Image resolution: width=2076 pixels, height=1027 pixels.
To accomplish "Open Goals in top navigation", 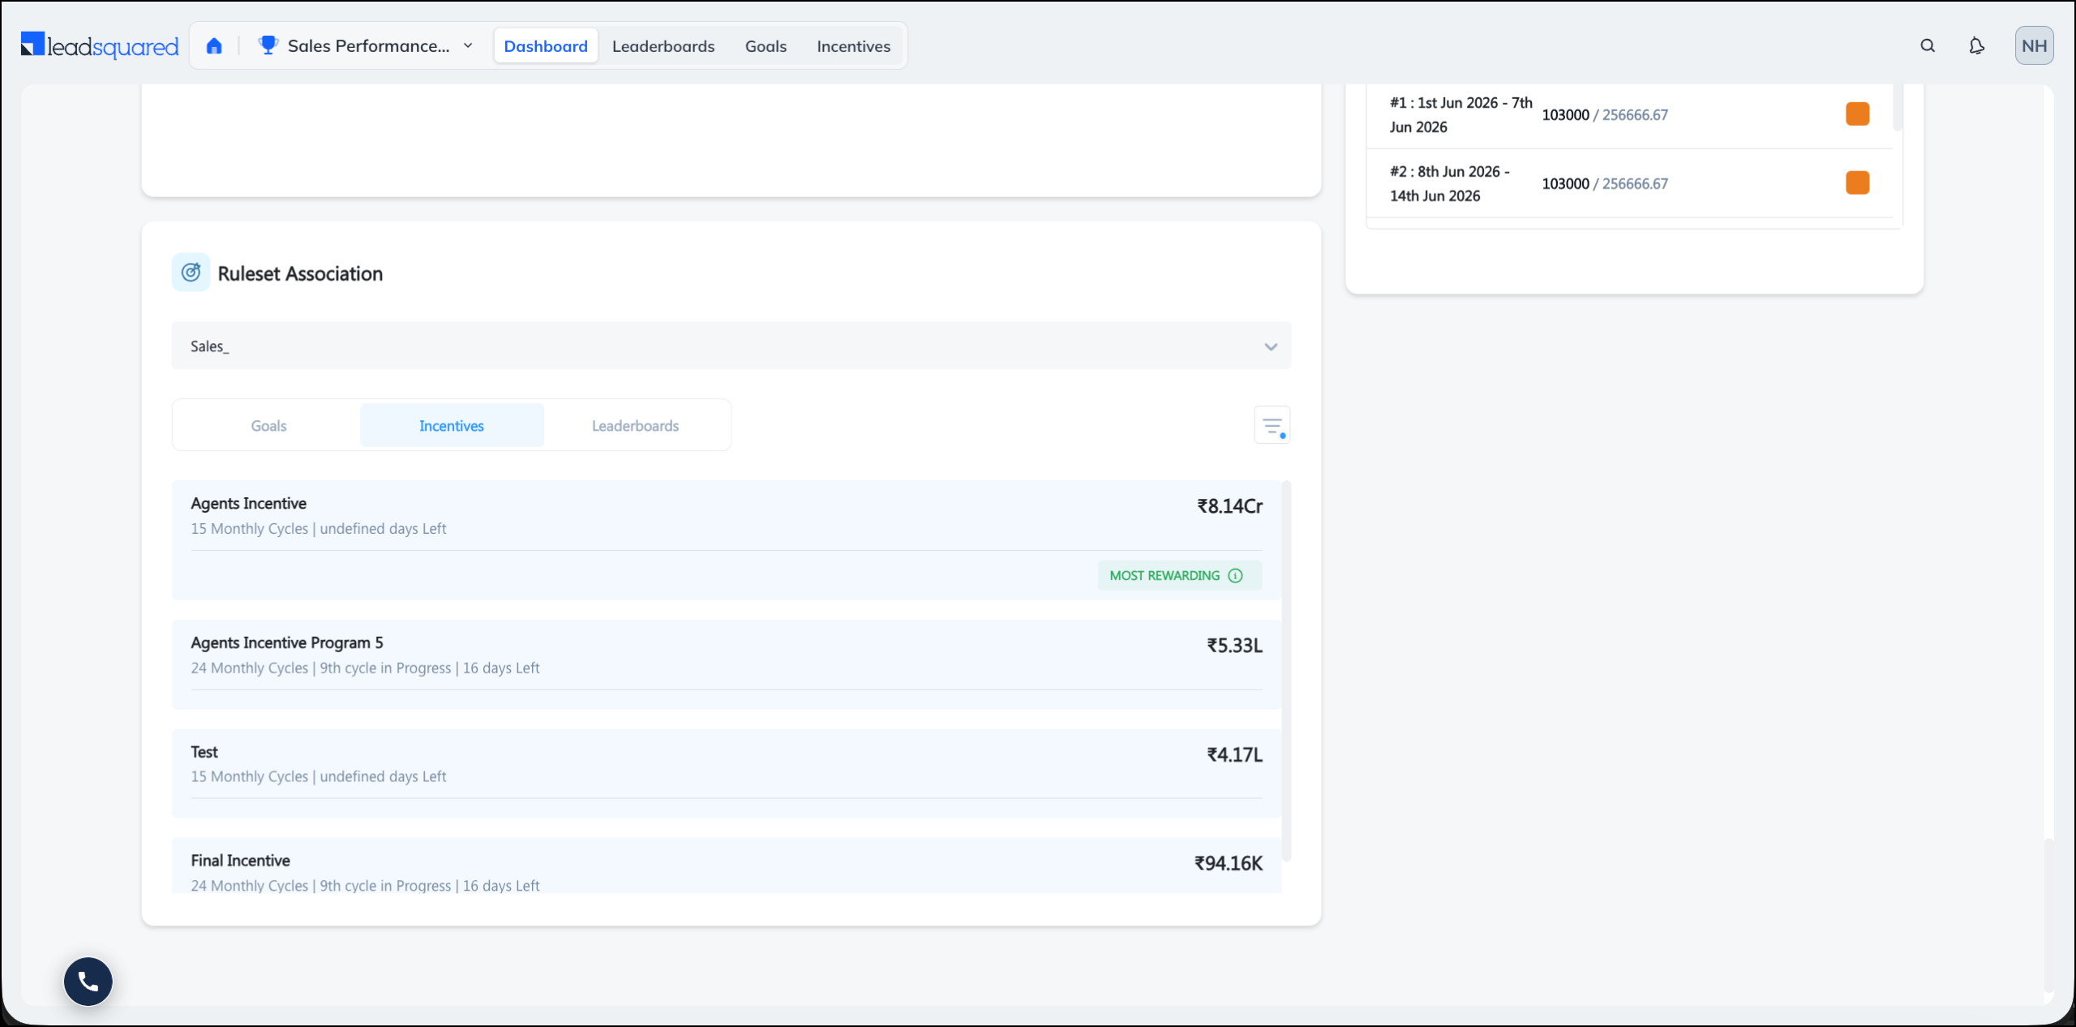I will click(766, 46).
